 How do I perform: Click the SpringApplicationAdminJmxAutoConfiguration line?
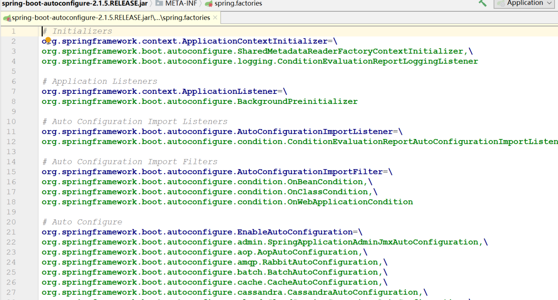[x=265, y=242]
